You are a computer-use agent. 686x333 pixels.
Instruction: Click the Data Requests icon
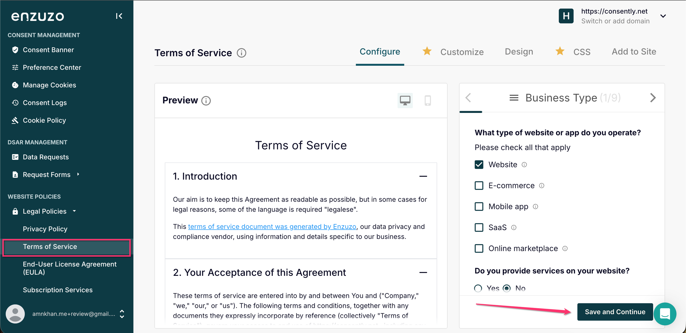coord(15,157)
